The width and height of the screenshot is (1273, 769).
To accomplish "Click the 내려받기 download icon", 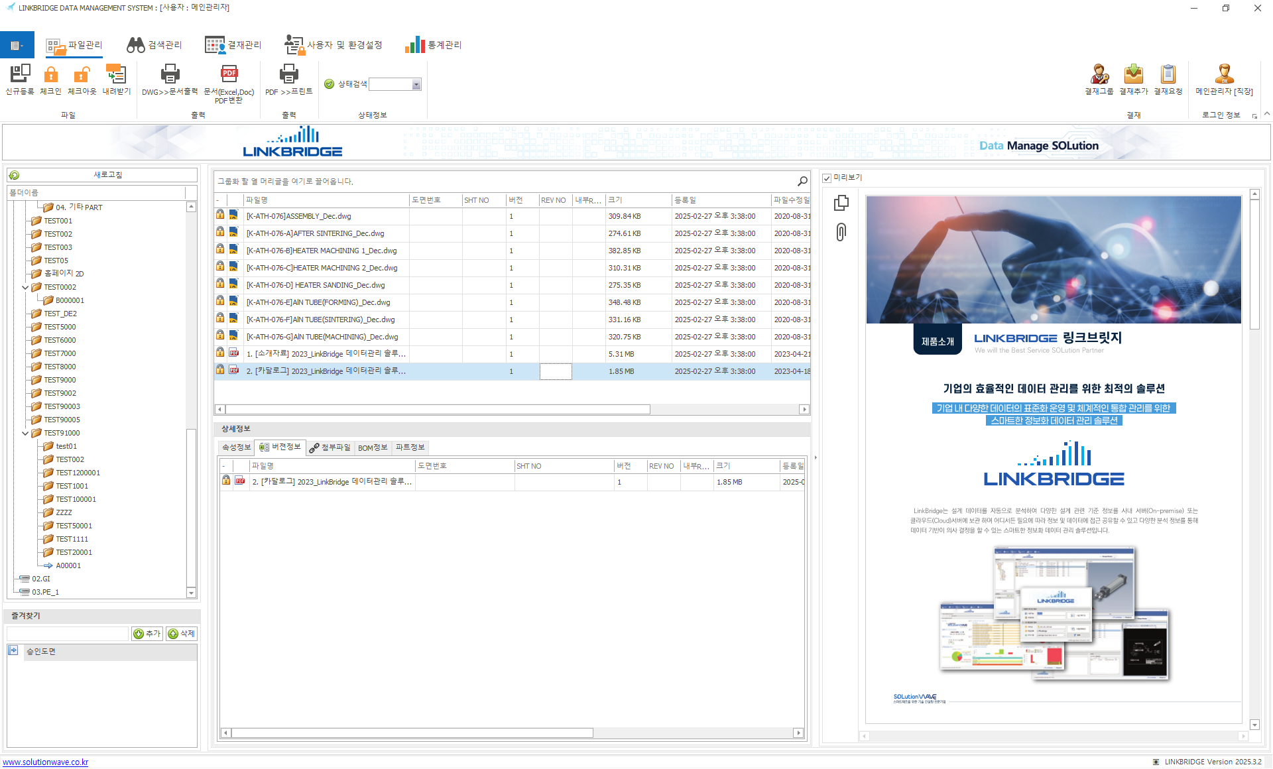I will click(116, 74).
